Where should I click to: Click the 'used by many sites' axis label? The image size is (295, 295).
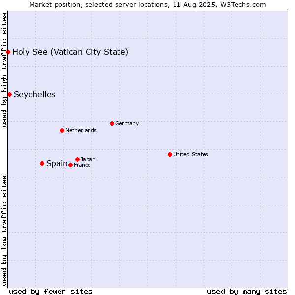247,292
